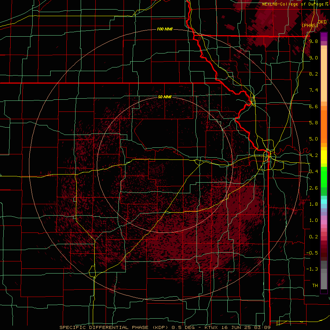The width and height of the screenshot is (330, 330).
Task: Pick the bright yellow segment of color bar
Action: click(x=324, y=157)
